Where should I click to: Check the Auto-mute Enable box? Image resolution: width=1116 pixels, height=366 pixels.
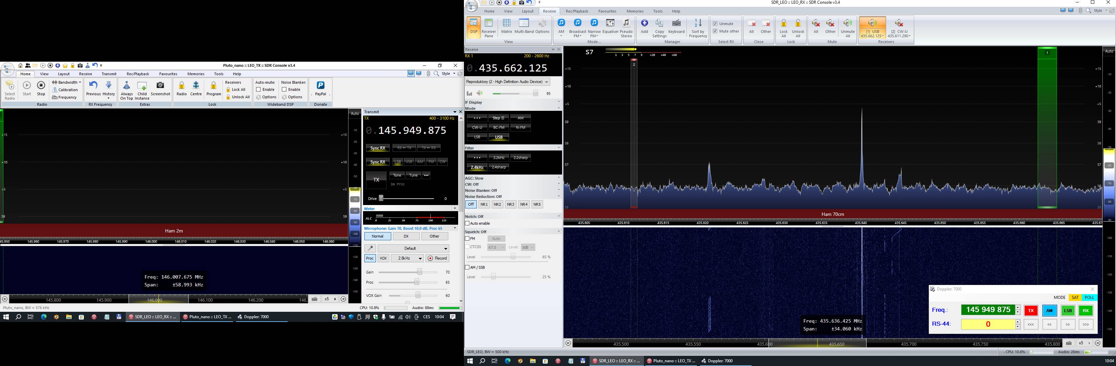[x=258, y=89]
